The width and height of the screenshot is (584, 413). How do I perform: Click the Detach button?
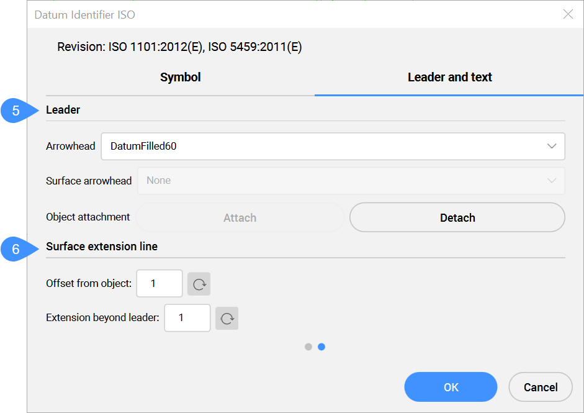pyautogui.click(x=457, y=218)
